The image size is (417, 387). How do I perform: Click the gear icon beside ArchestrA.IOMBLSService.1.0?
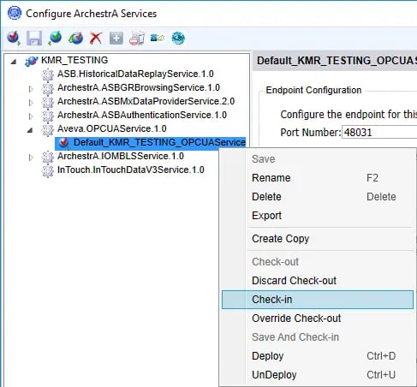coord(48,157)
